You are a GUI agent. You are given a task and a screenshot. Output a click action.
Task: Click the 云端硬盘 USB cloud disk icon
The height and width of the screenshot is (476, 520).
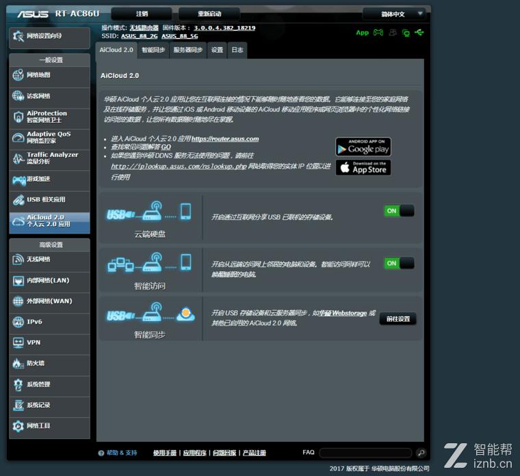[149, 212]
